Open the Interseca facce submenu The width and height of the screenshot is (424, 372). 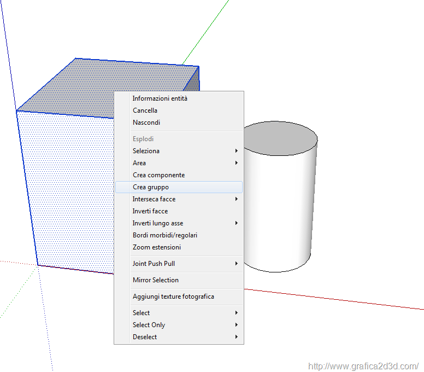[154, 199]
